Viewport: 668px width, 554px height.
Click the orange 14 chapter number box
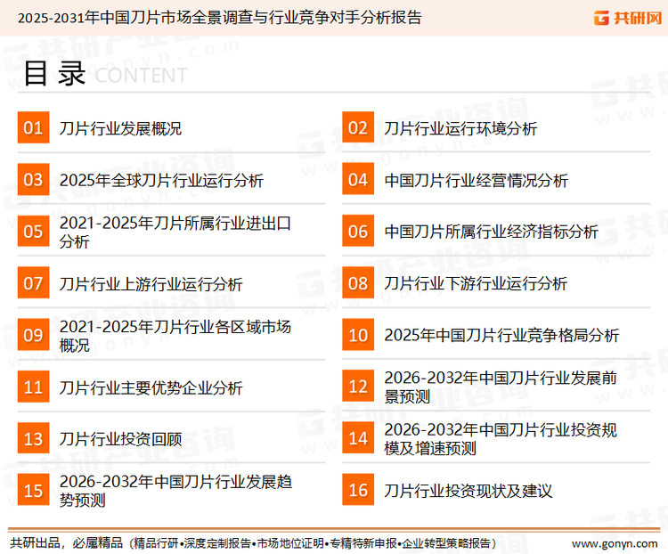(x=358, y=437)
